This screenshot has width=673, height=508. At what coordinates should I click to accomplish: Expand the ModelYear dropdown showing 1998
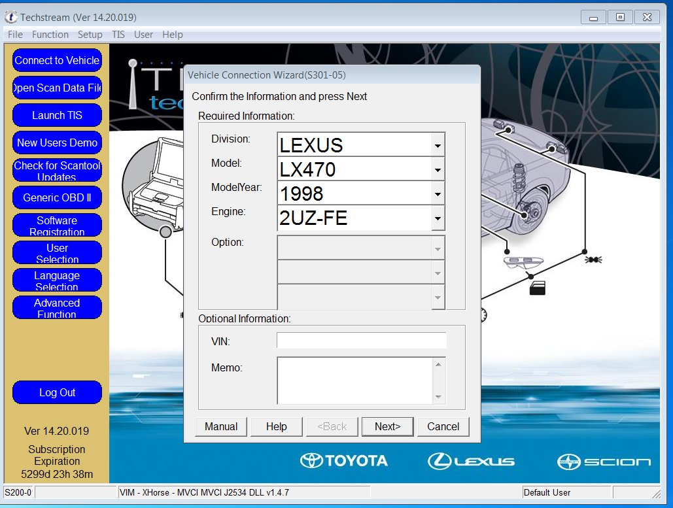[x=438, y=194]
